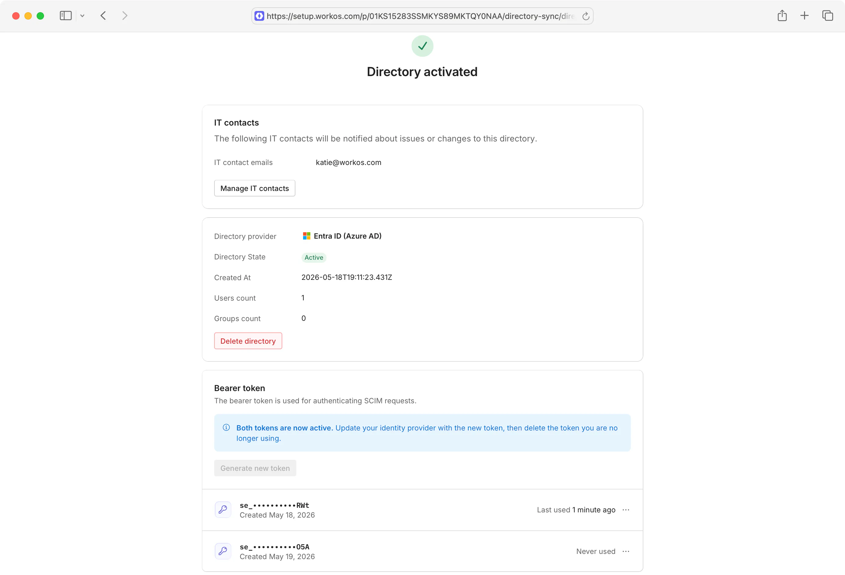Image resolution: width=845 pixels, height=575 pixels.
Task: Open the more options menu for RWt token
Action: (x=626, y=510)
